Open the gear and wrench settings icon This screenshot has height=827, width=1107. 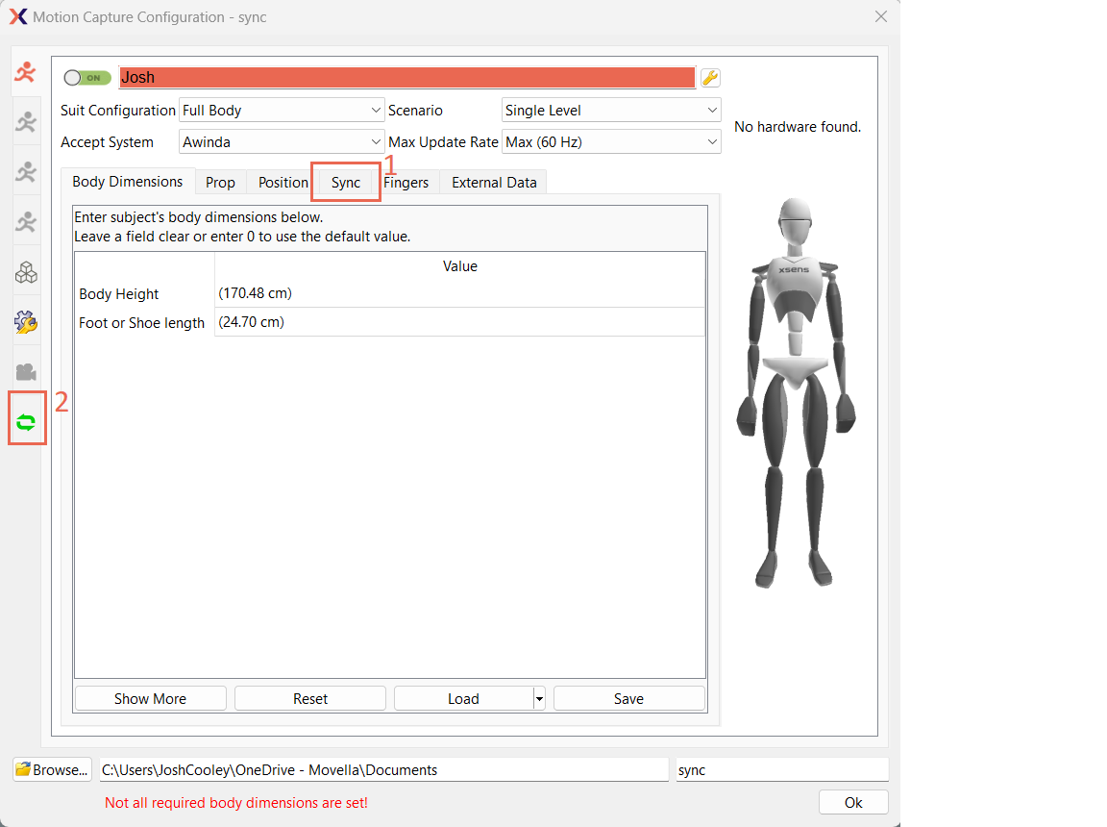[x=26, y=322]
